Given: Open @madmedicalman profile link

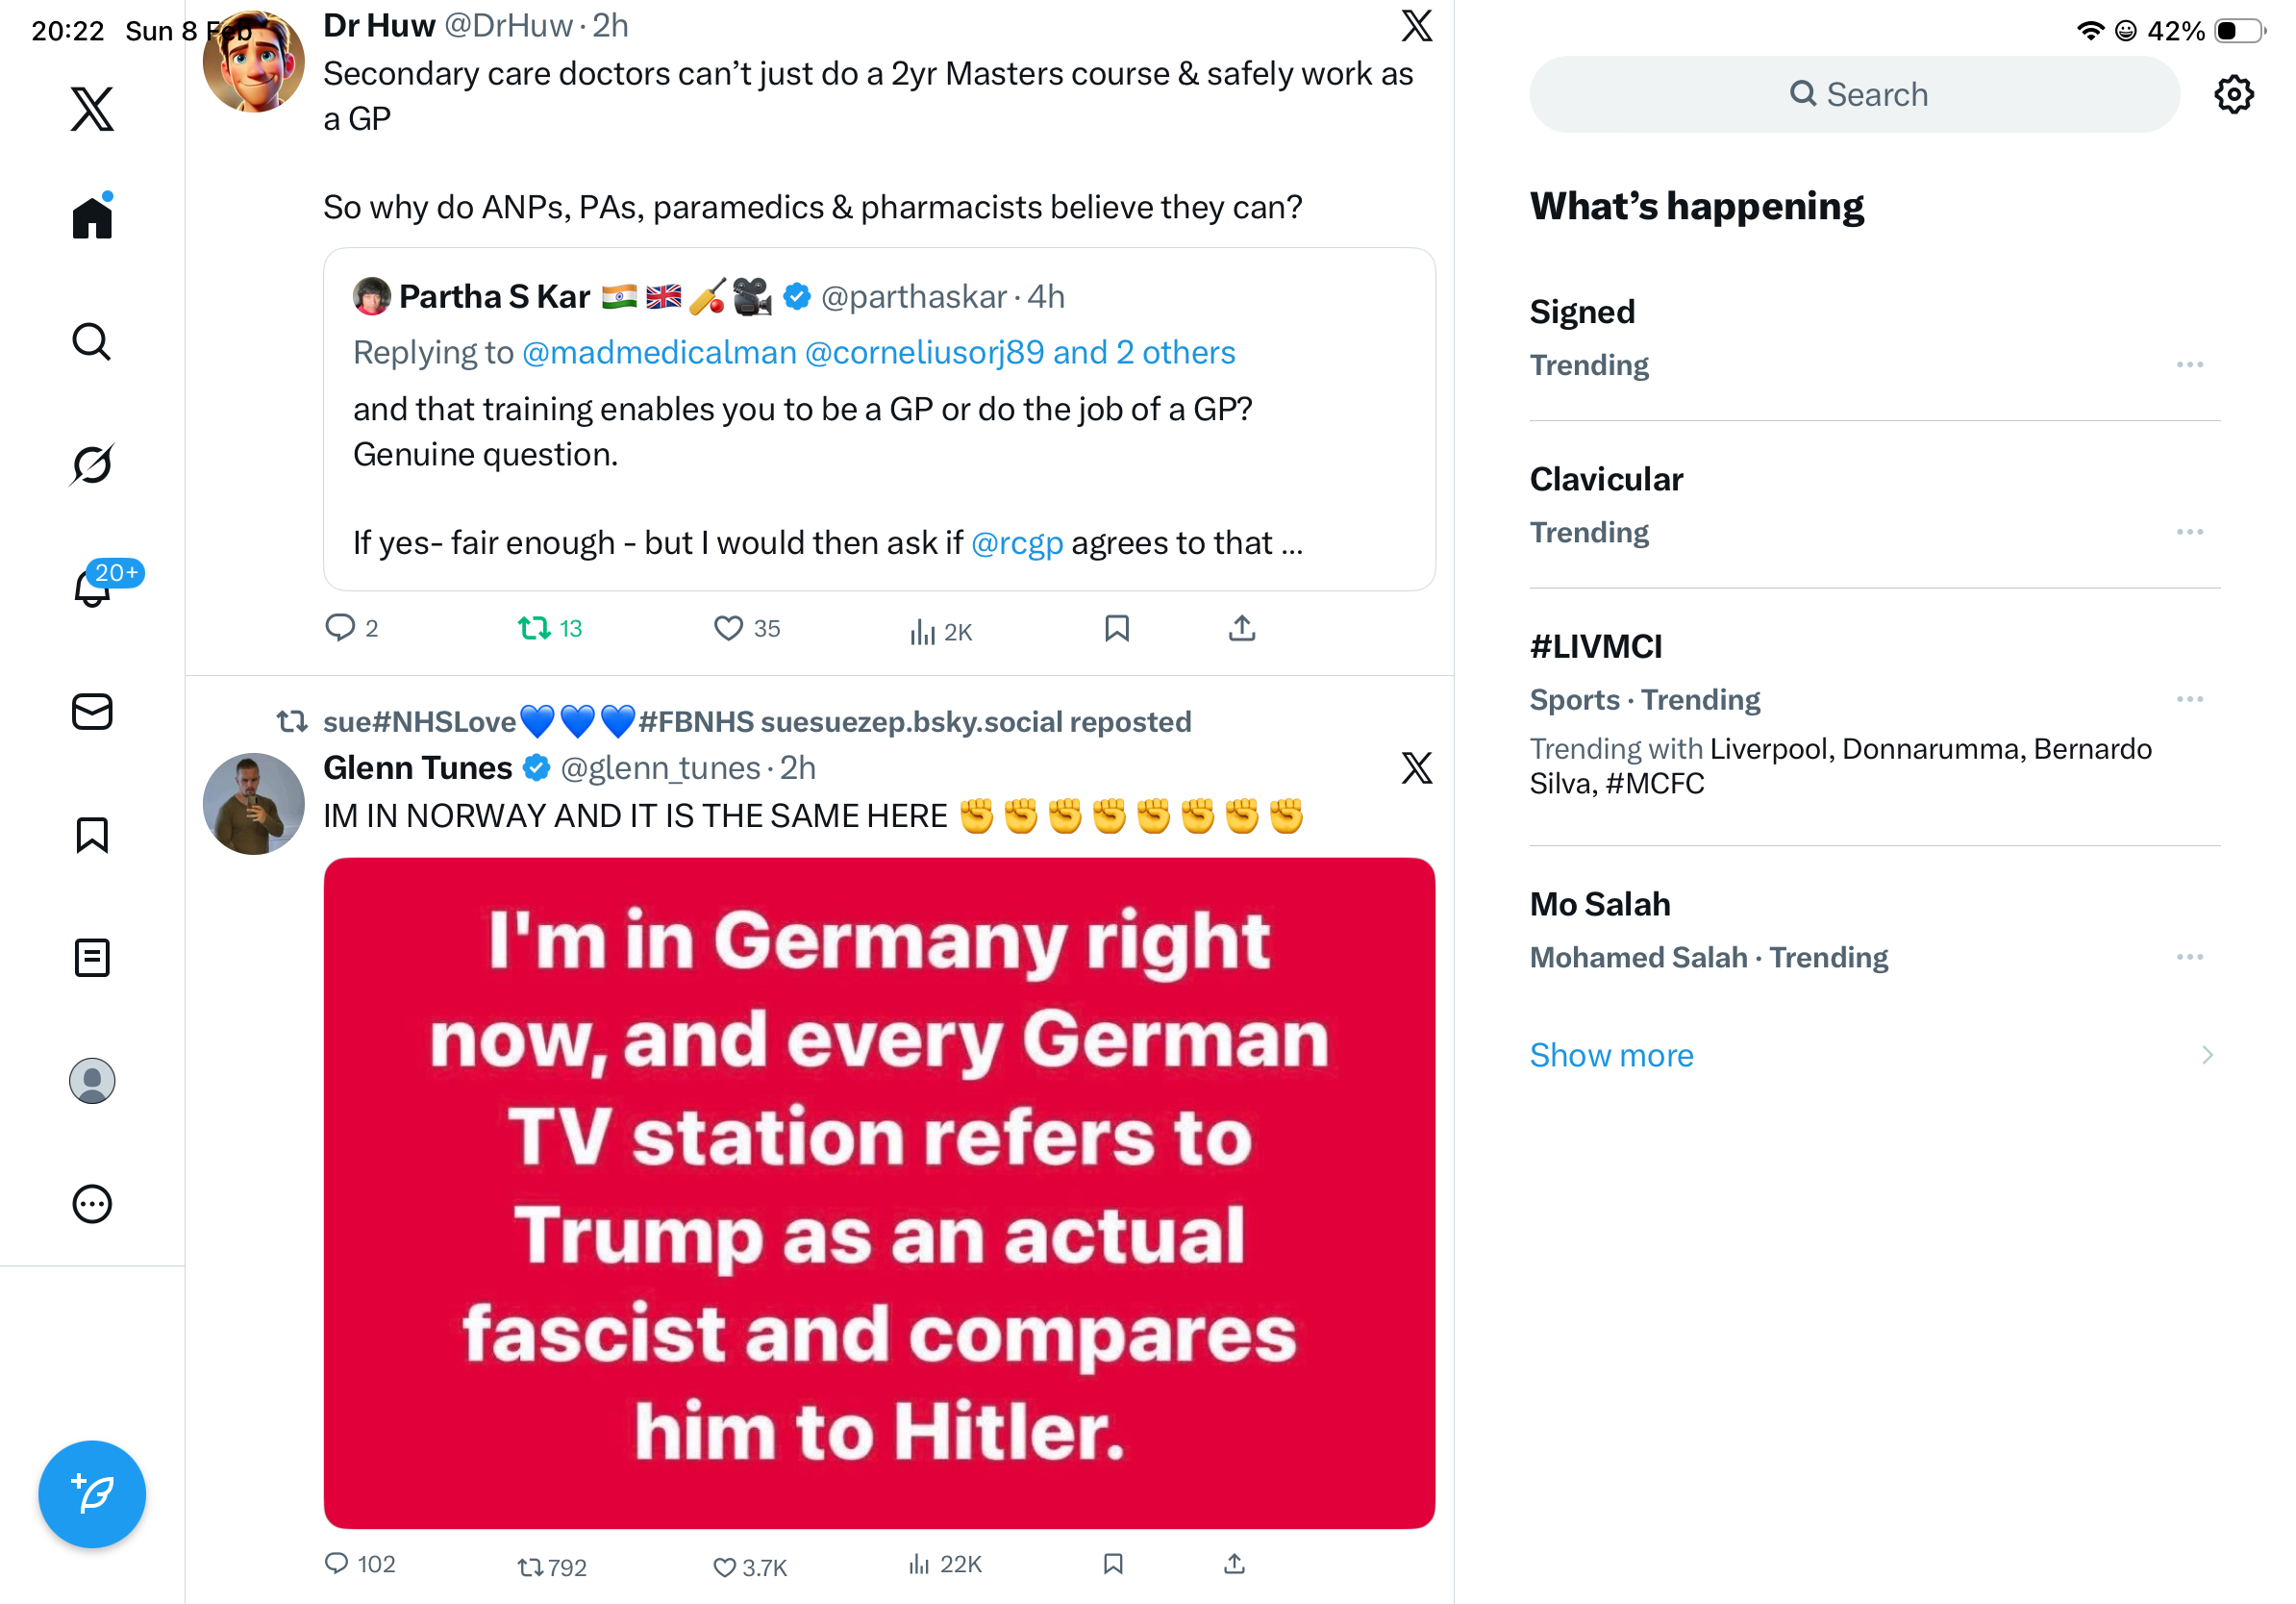Looking at the screenshot, I should coord(659,352).
